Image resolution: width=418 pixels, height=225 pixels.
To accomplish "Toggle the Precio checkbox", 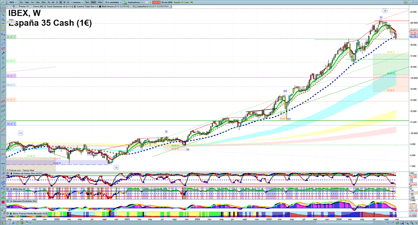I will point(17,7).
